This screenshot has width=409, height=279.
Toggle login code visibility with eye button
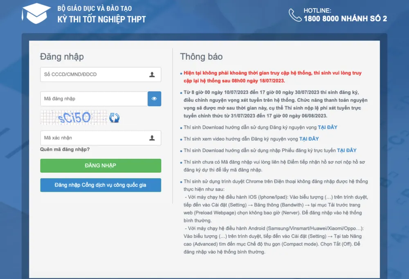(x=154, y=99)
